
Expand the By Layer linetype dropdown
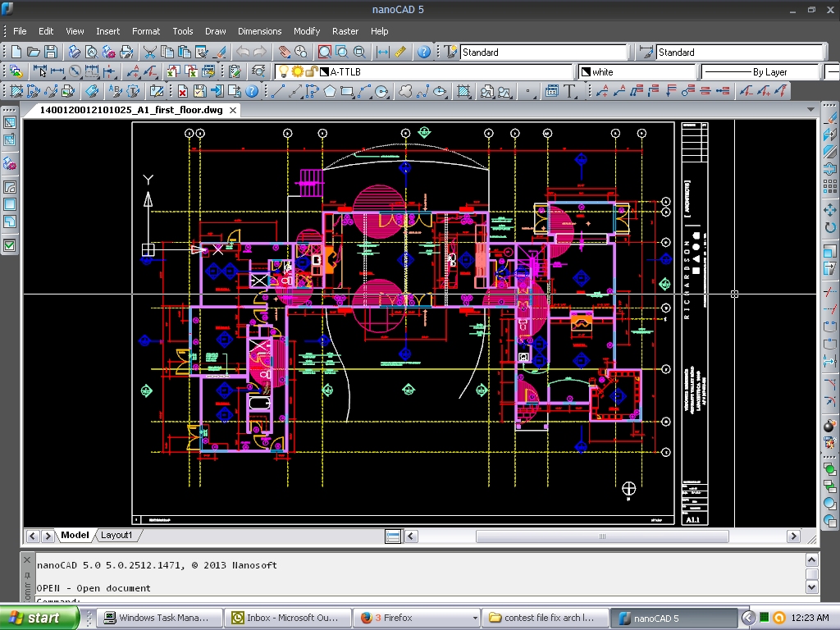pyautogui.click(x=760, y=72)
